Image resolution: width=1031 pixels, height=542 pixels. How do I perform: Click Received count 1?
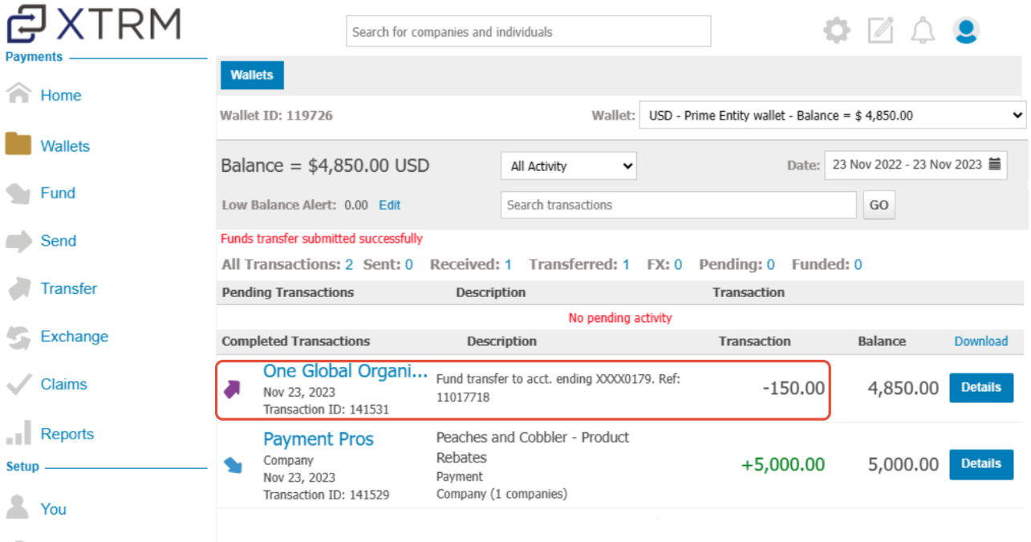(x=508, y=264)
